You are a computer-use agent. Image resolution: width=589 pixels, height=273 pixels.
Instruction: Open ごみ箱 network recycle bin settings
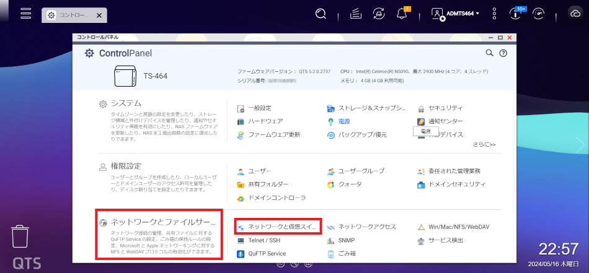(x=342, y=254)
